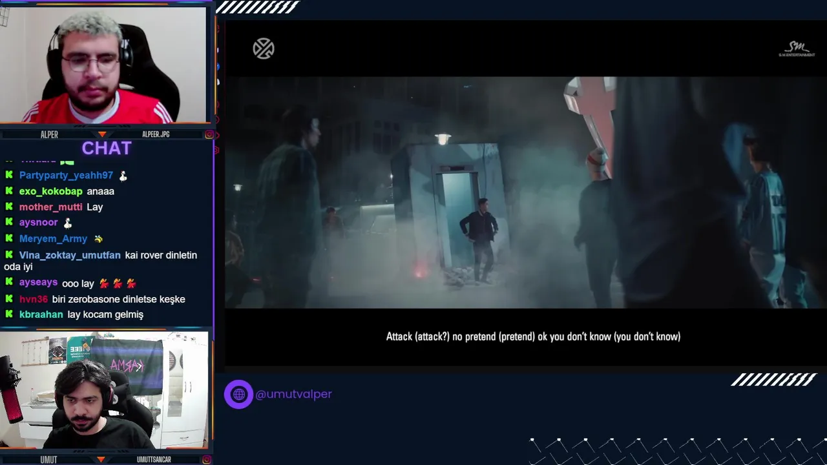
Task: Open the Meryem_Army username
Action: point(53,238)
